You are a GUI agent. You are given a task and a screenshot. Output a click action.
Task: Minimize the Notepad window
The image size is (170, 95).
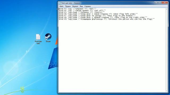pyautogui.click(x=156, y=2)
